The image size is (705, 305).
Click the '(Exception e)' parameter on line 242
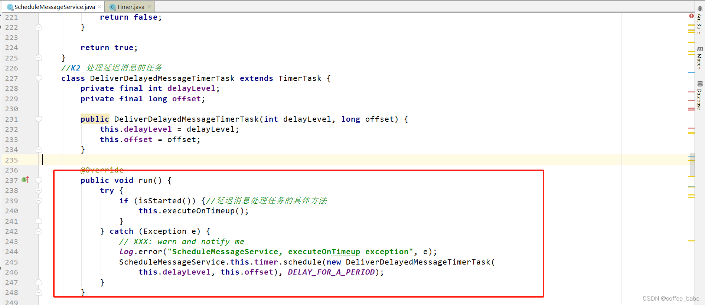(170, 231)
